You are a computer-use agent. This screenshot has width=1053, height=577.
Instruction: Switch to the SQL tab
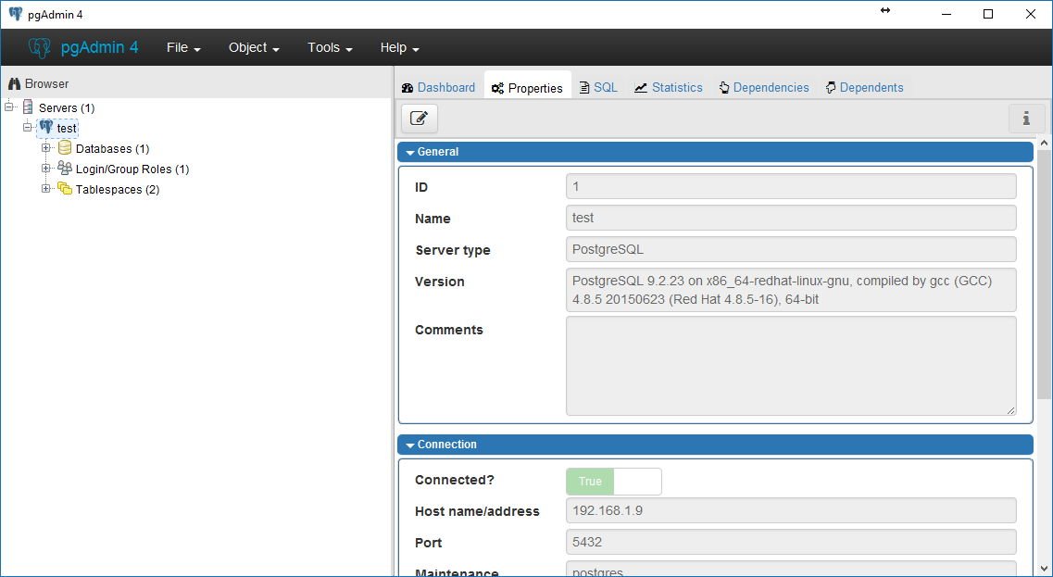point(597,87)
